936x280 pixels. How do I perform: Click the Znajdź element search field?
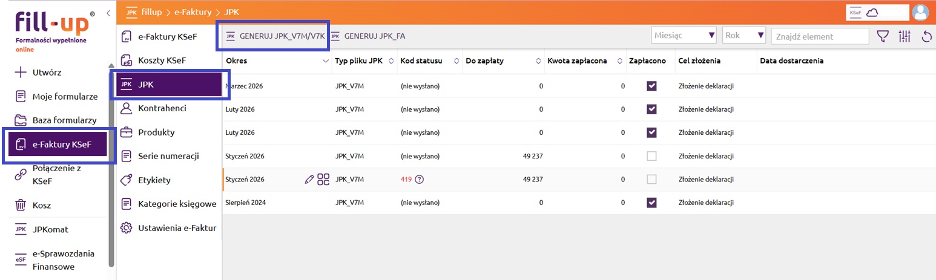click(x=820, y=36)
